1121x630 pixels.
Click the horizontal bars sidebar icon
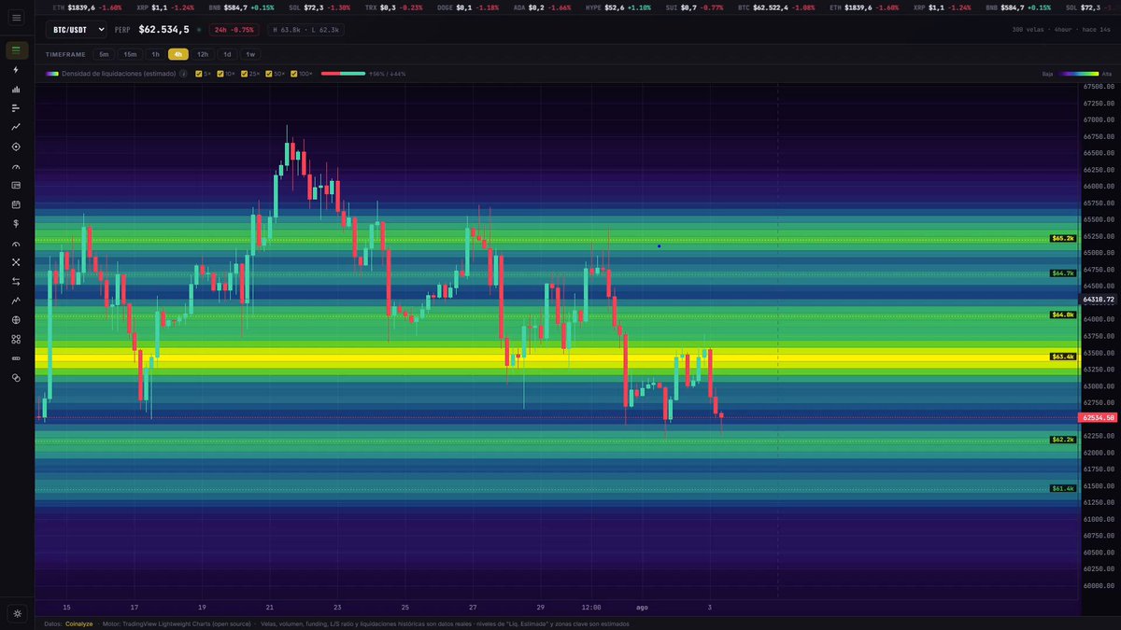(x=16, y=108)
